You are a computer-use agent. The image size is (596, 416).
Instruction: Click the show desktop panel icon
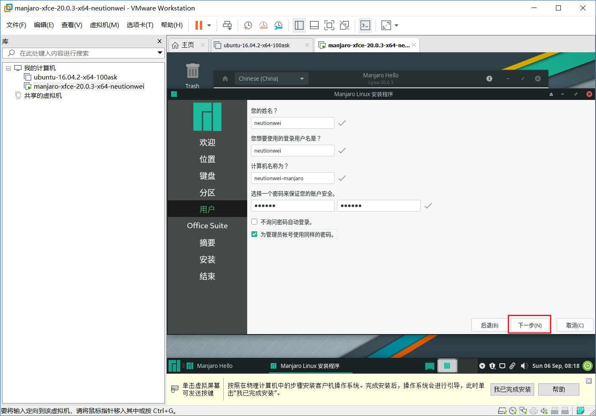click(x=430, y=366)
